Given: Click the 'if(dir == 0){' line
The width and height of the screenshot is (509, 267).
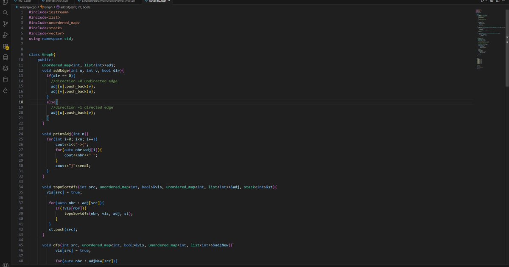Looking at the screenshot, I should pos(61,76).
